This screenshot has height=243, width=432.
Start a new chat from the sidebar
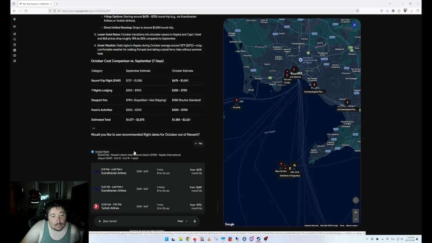click(15, 34)
